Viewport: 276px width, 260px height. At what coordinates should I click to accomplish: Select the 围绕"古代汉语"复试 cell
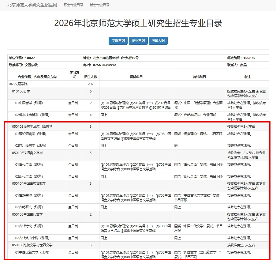pyautogui.click(x=200, y=167)
